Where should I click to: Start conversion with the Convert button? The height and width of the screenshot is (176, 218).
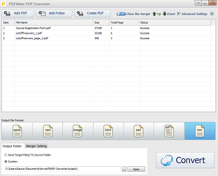[185, 160]
